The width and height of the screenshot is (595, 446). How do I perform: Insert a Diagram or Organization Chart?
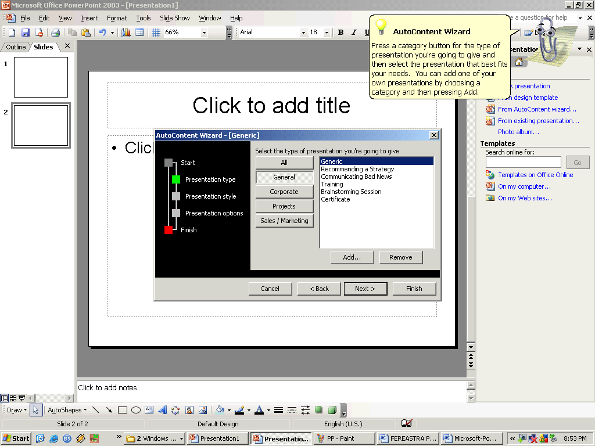coord(175,410)
